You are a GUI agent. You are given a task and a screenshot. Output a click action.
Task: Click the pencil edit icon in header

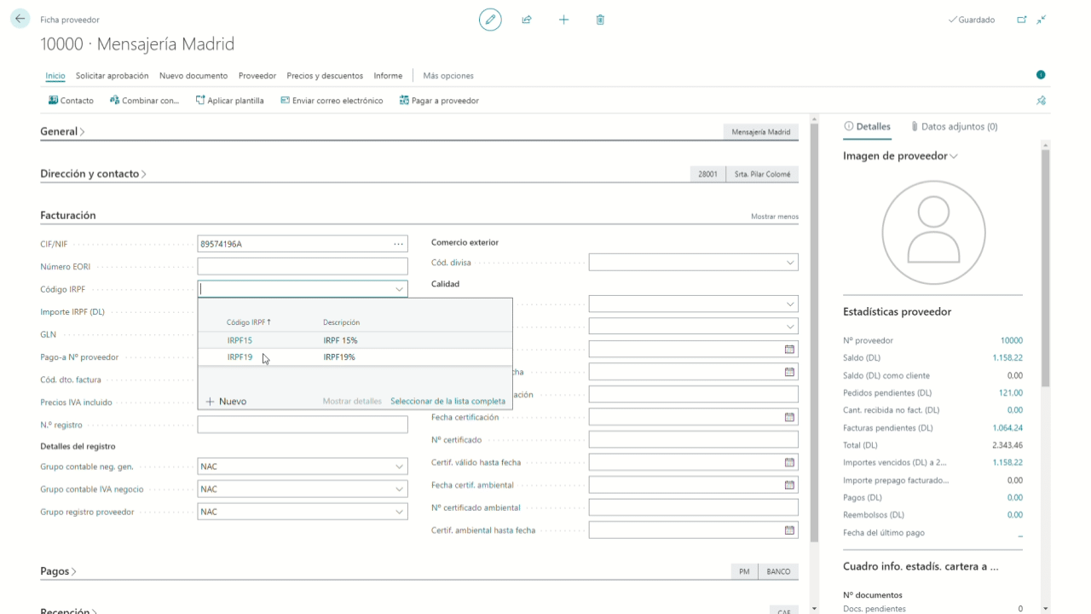click(x=490, y=20)
